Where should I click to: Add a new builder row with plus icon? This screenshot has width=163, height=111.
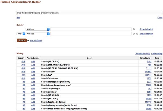point(137,34)
